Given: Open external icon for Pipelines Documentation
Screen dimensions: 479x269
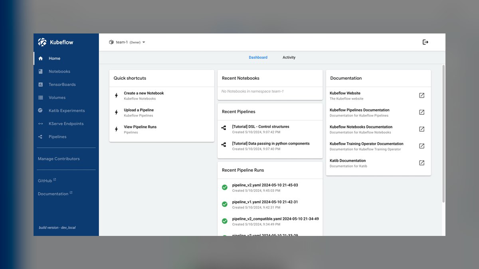Looking at the screenshot, I should [x=422, y=112].
